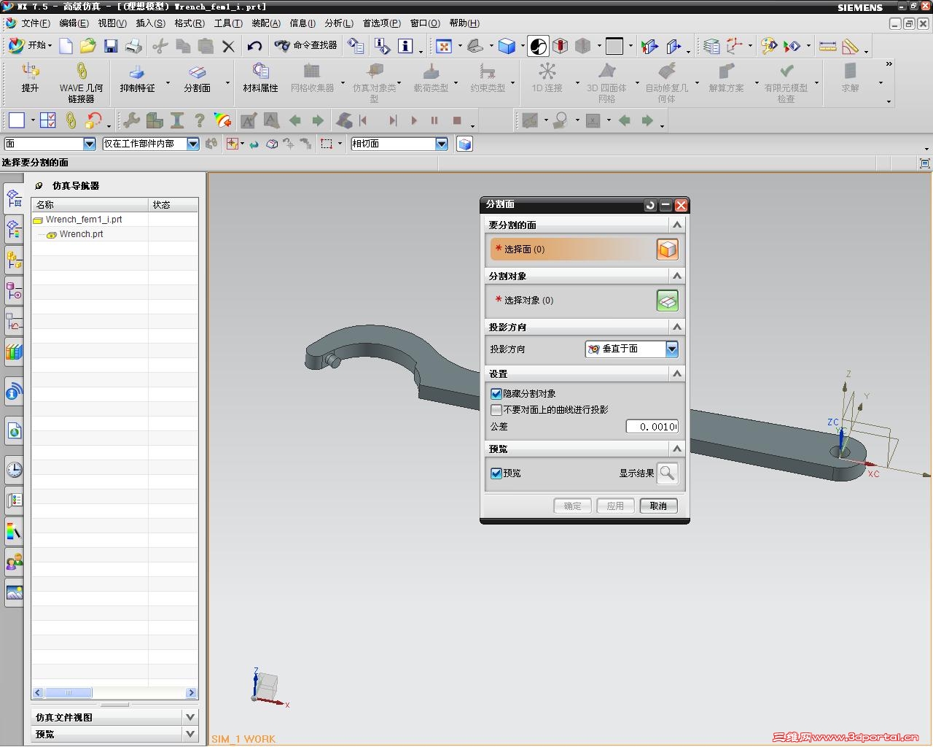The height and width of the screenshot is (747, 933).
Task: Expand the 仿真文件视图 panel
Action: click(190, 717)
